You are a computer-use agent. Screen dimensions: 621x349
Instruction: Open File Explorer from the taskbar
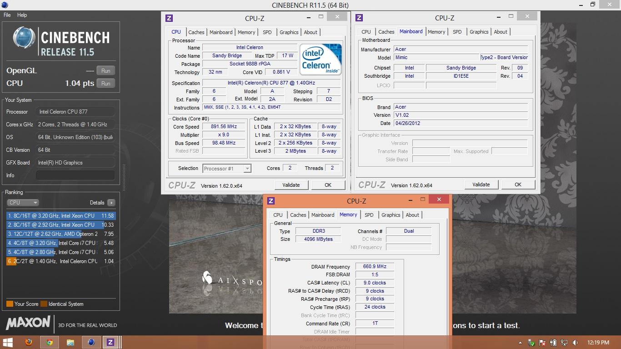pos(70,342)
